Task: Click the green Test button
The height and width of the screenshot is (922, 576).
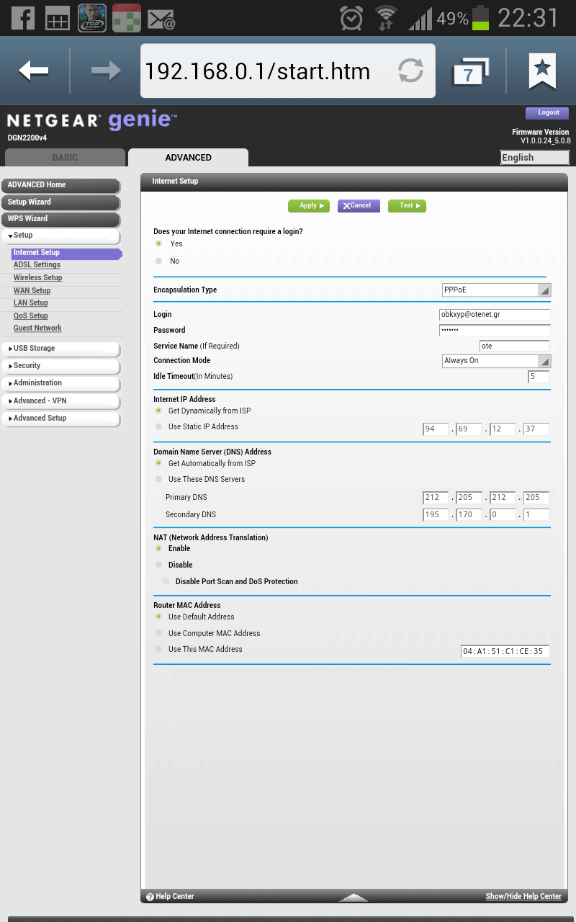Action: tap(407, 206)
